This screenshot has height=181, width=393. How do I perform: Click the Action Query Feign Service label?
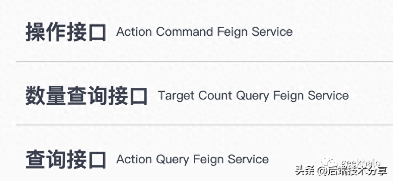[193, 159]
